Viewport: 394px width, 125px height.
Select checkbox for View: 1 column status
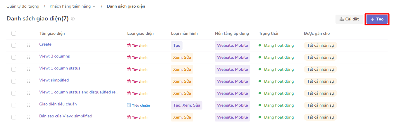click(14, 69)
